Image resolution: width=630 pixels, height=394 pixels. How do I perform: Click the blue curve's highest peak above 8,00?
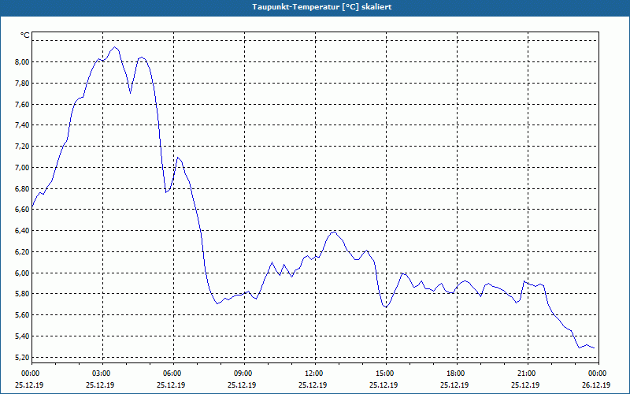114,47
